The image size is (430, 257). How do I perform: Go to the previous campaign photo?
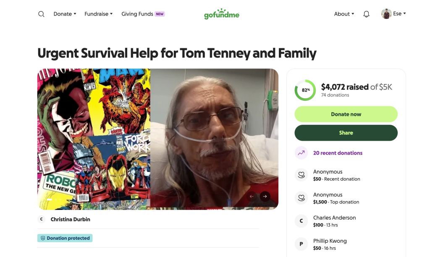pyautogui.click(x=252, y=196)
